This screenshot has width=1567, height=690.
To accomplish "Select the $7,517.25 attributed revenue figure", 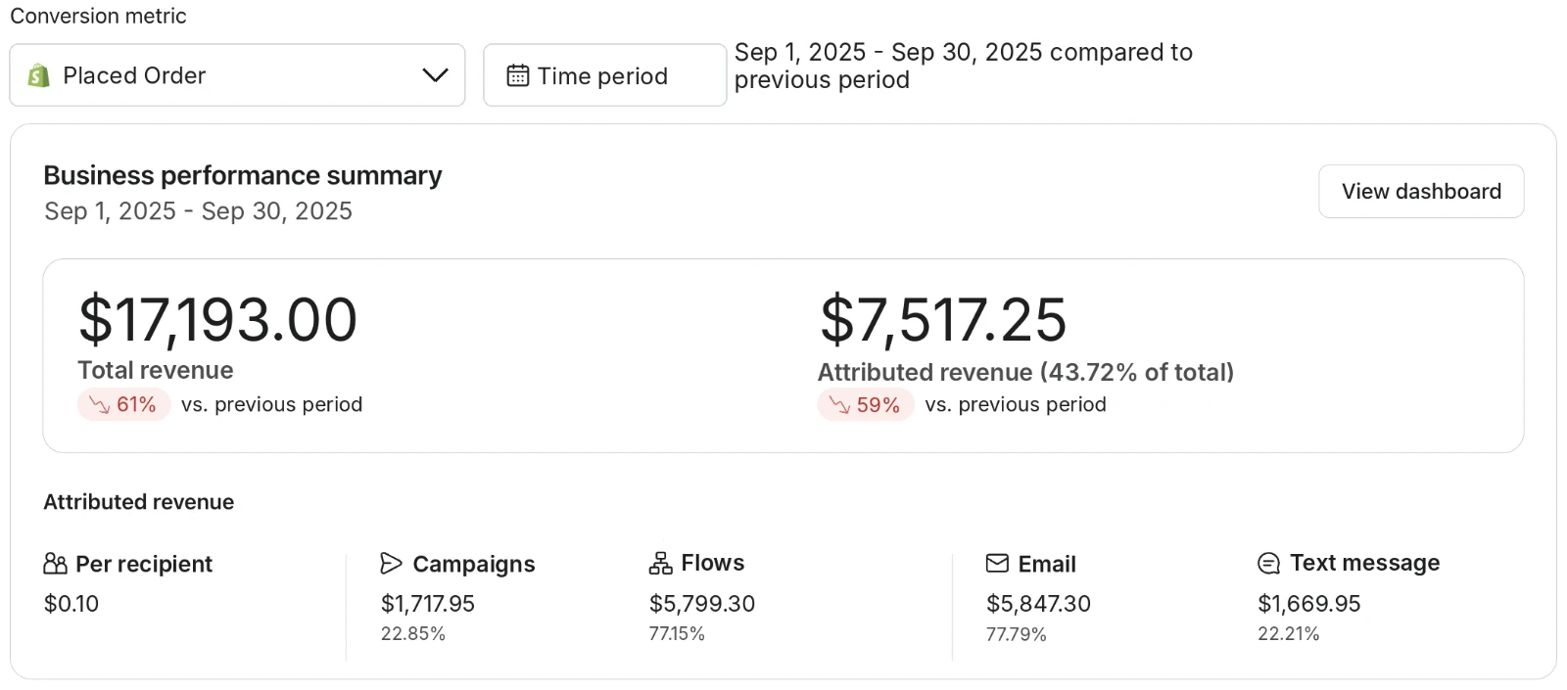I will (x=942, y=320).
